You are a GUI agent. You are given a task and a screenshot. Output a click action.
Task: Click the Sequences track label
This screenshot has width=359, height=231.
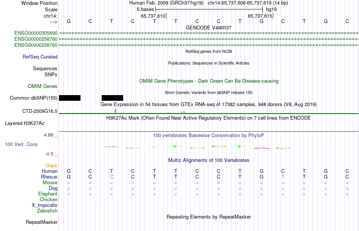click(45, 68)
